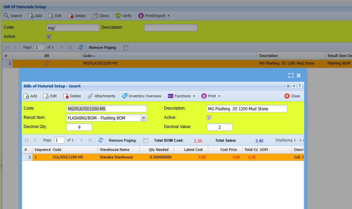Click the Close button in dialog
This screenshot has height=209, width=352.
pos(292,96)
